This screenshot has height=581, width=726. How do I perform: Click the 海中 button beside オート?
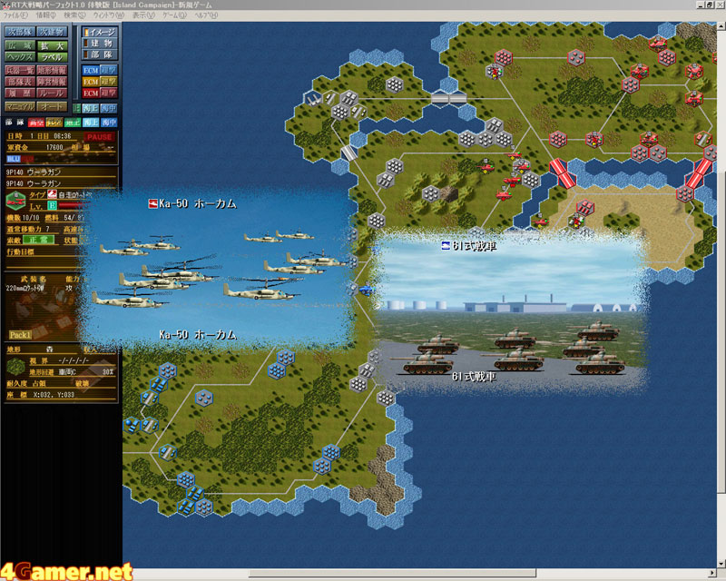[x=109, y=108]
